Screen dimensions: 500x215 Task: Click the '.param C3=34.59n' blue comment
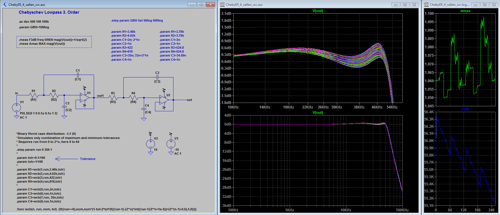[x=173, y=55]
